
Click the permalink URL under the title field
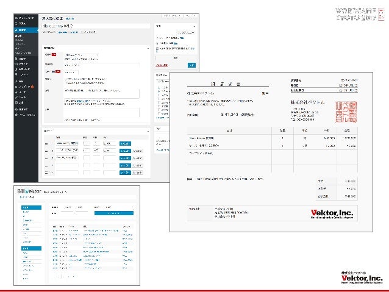coord(68,32)
